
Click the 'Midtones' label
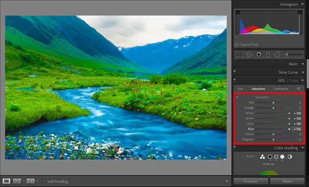tap(268, 164)
